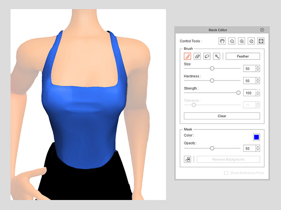Increase Opacity value with up arrow

258,147
